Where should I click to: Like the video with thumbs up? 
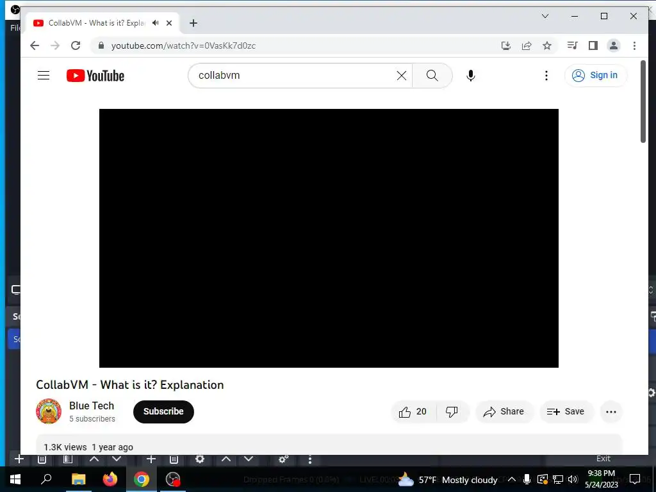(x=413, y=412)
